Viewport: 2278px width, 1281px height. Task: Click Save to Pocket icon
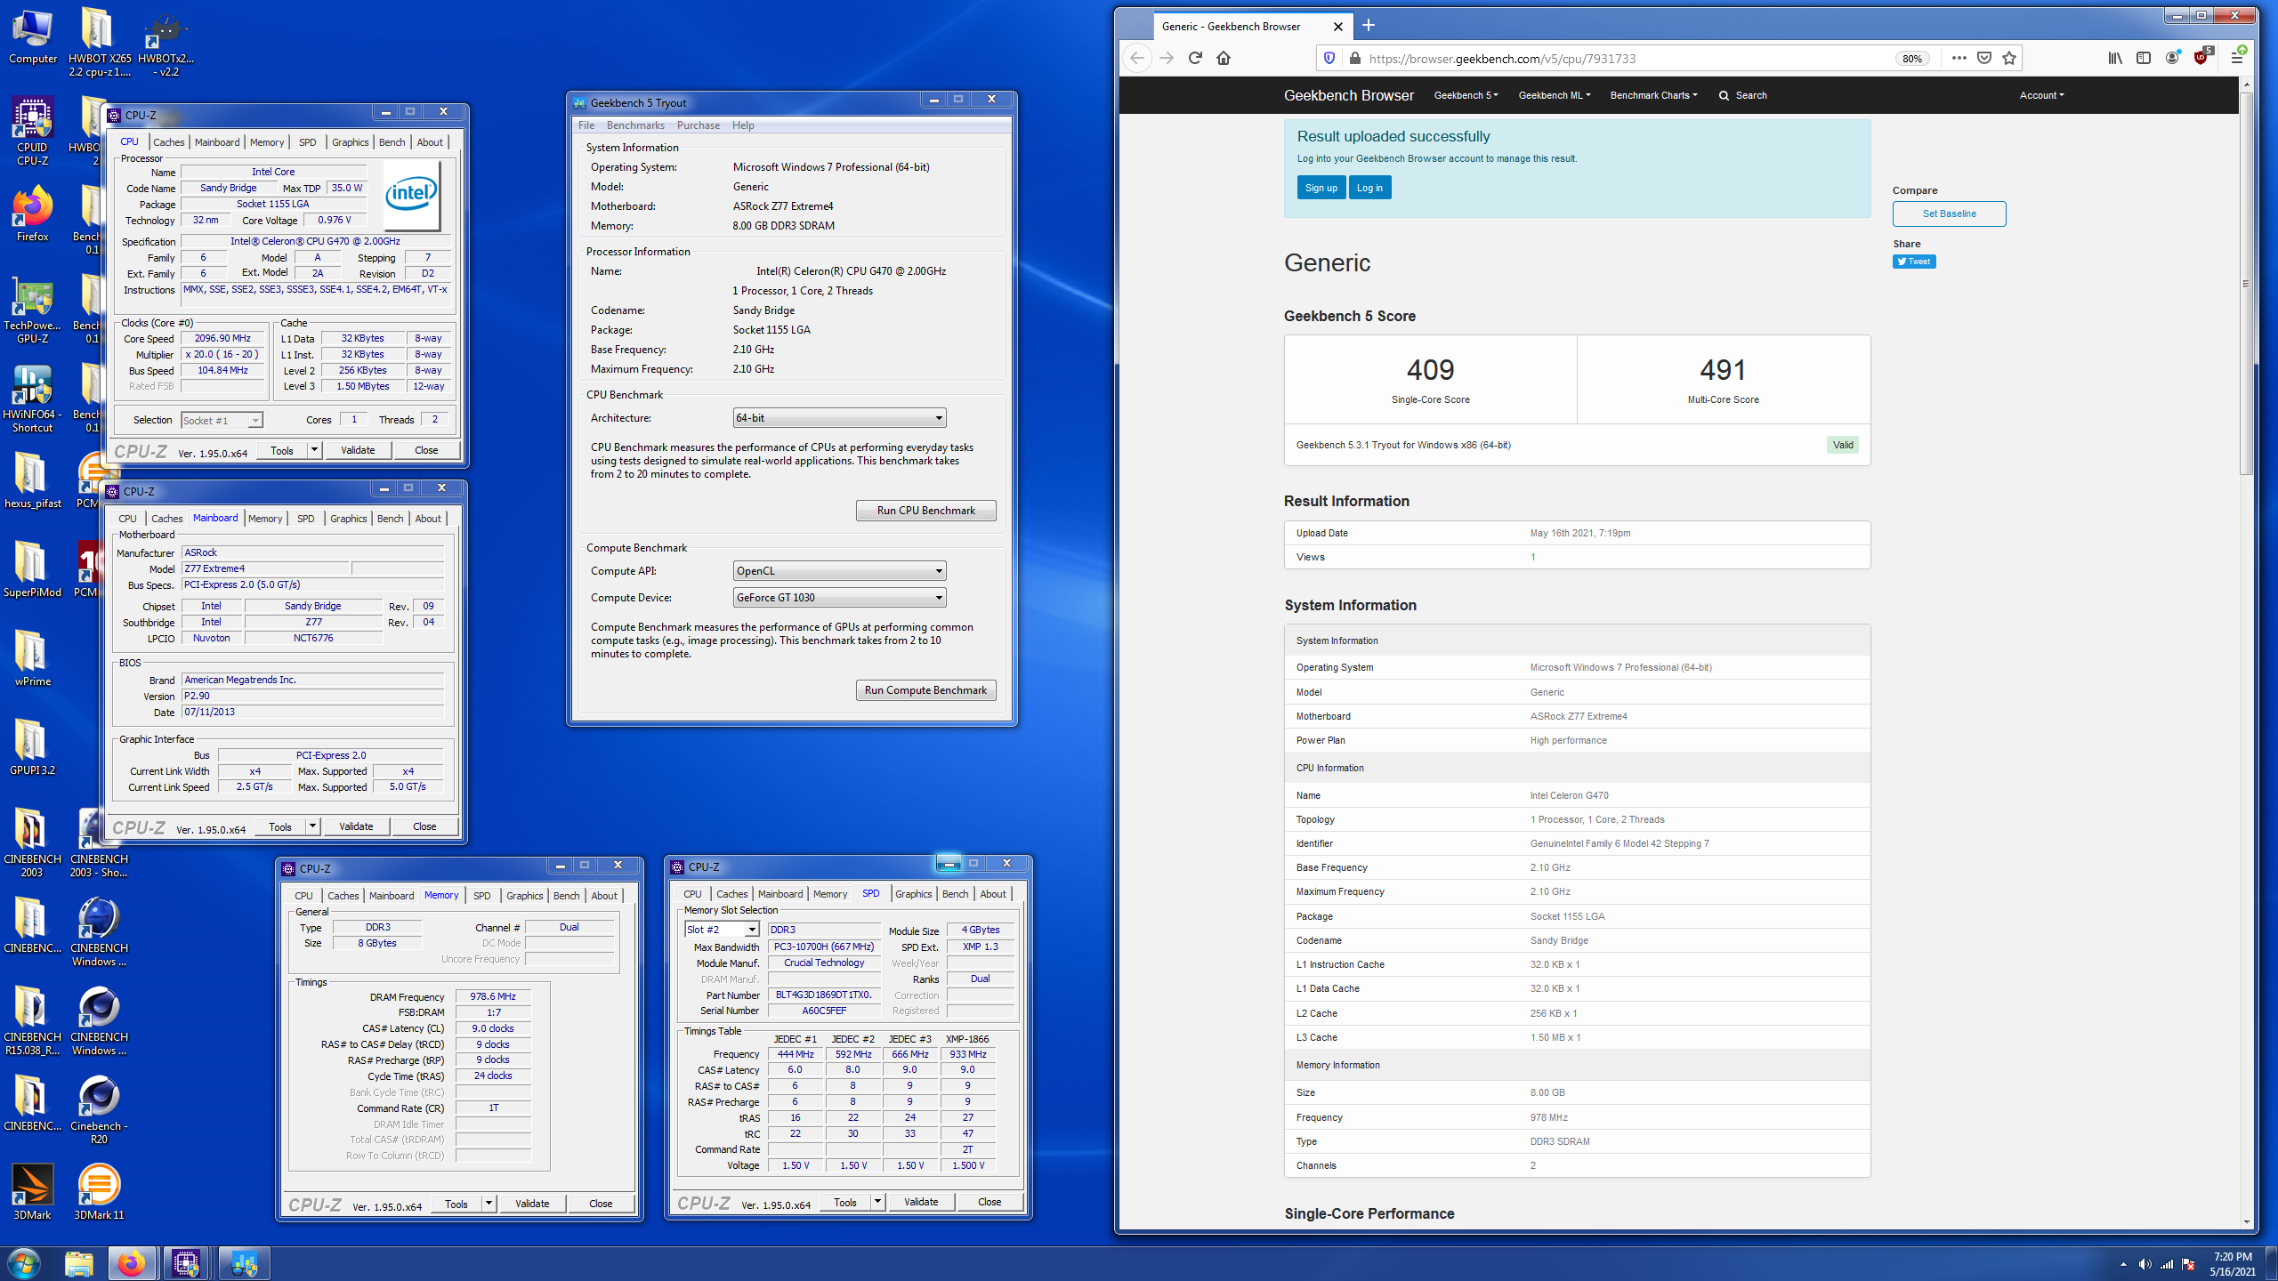pos(1984,59)
